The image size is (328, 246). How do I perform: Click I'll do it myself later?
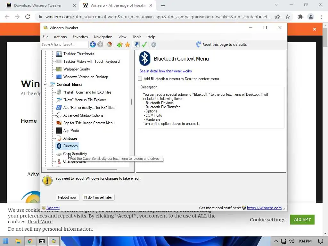(98, 197)
